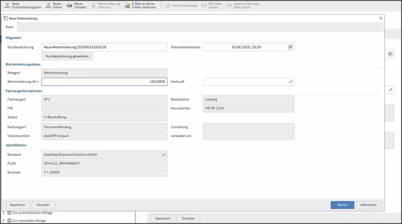
Task: Open the Dokumentendatum calendar picker
Action: (290, 47)
